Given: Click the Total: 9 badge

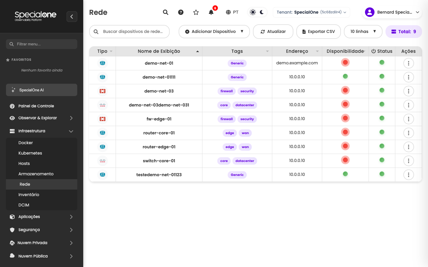Looking at the screenshot, I should coord(404,31).
